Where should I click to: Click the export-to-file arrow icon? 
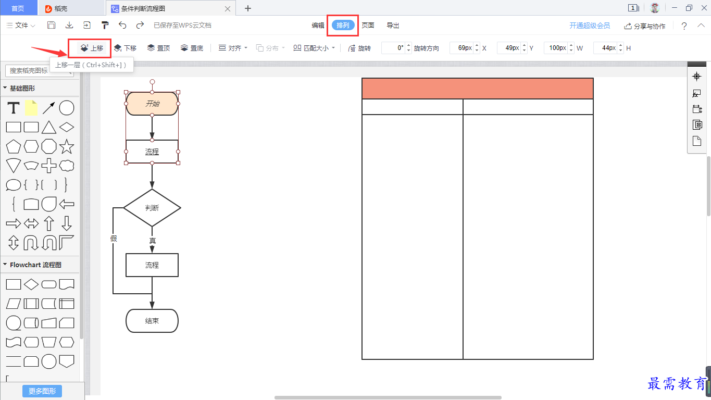click(86, 25)
